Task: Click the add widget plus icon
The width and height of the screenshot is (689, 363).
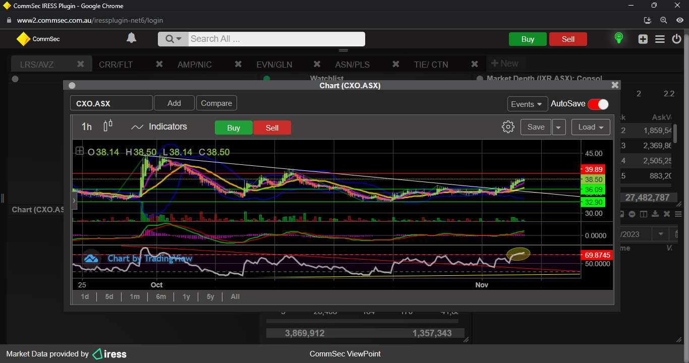Action: (x=643, y=39)
